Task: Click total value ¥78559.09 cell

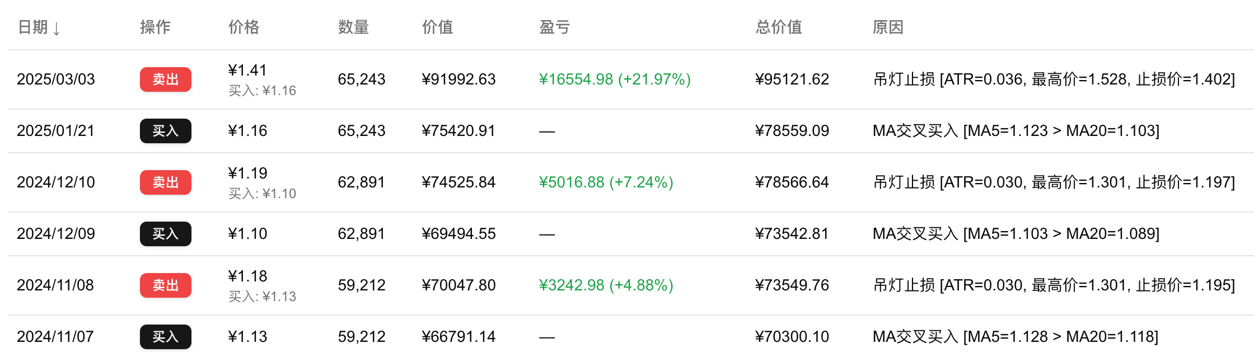Action: [x=792, y=131]
